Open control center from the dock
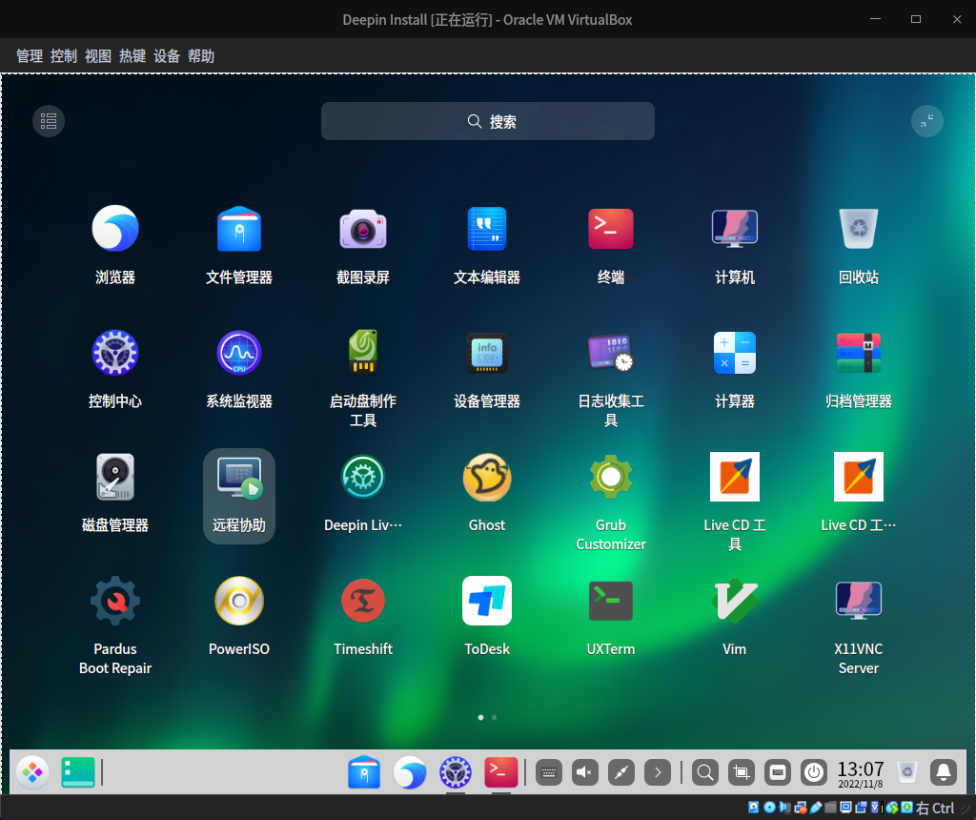Screen dimensions: 976x820 [x=456, y=772]
